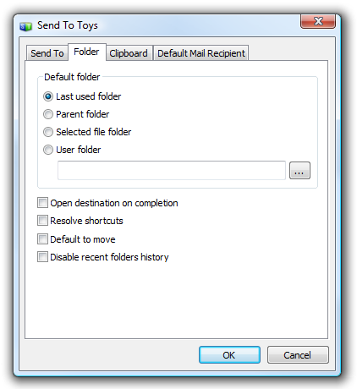Screen dimensions: 357x389
Task: Toggle the Resolve shortcuts checkbox
Action: [42, 221]
